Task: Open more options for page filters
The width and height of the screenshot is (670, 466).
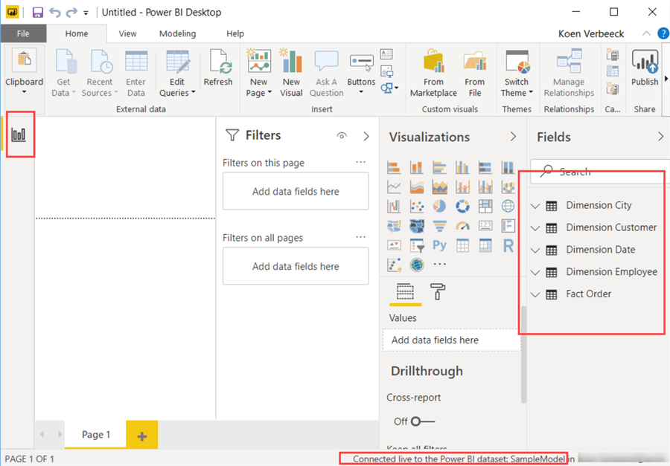Action: click(x=360, y=162)
